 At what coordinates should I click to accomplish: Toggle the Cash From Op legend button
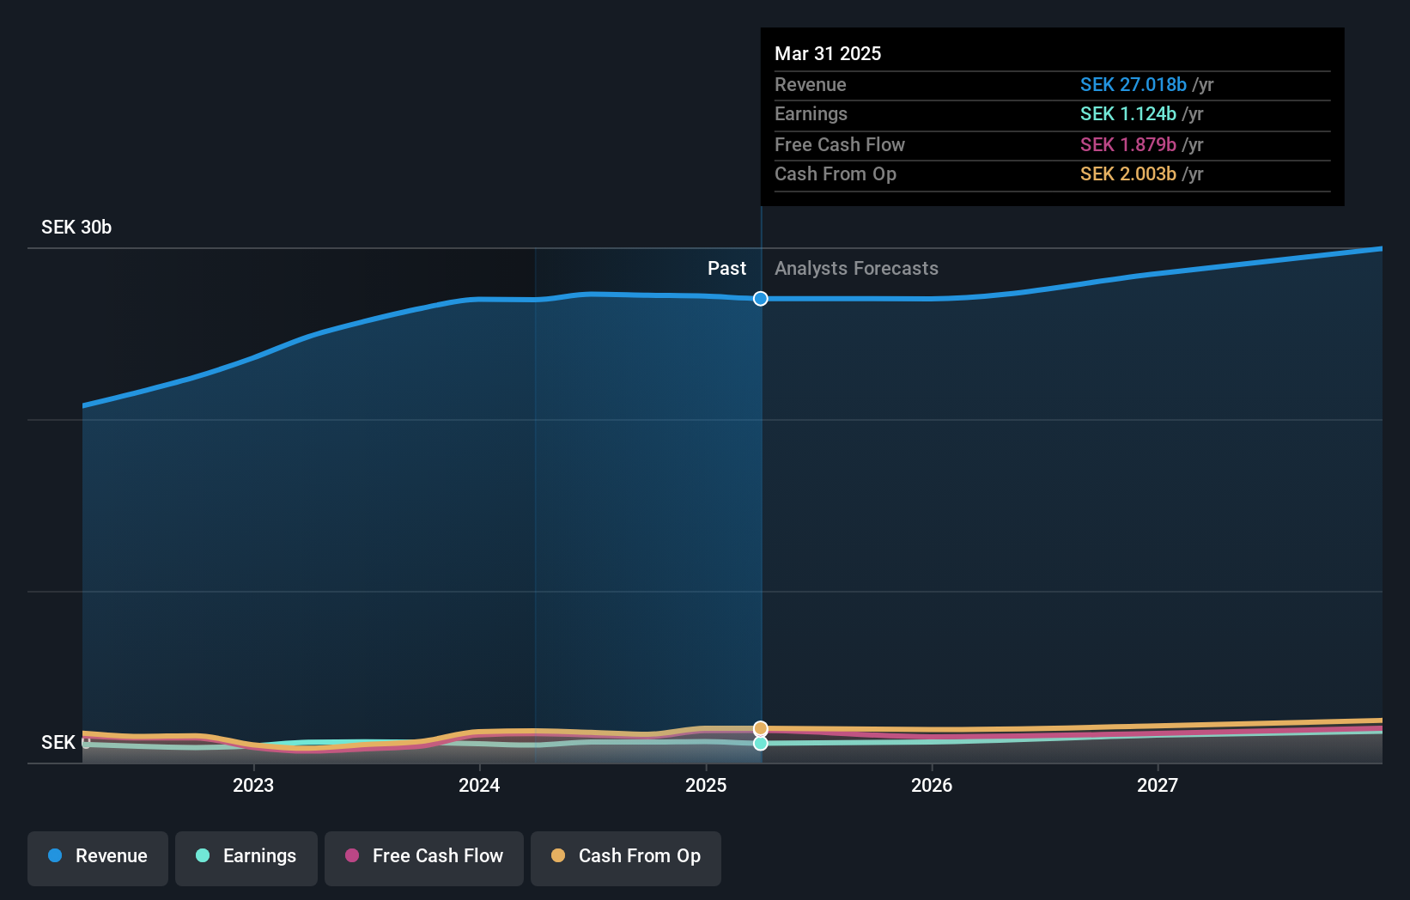pyautogui.click(x=626, y=858)
